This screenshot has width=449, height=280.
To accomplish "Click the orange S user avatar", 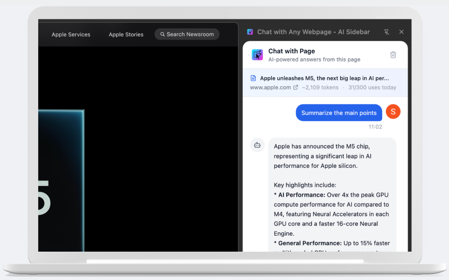I will coord(393,111).
